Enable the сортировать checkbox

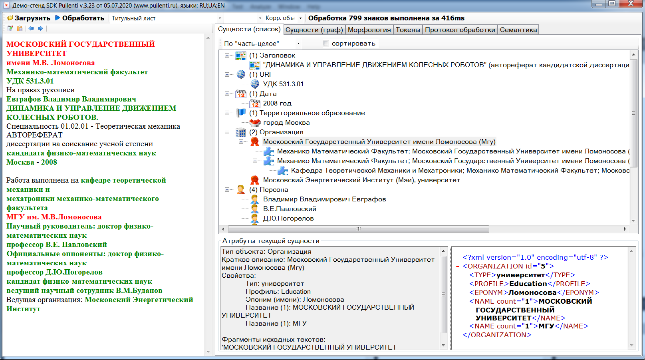(x=326, y=43)
